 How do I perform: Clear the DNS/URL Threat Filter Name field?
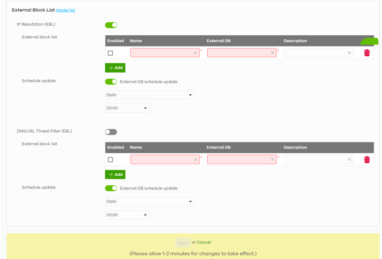point(196,160)
